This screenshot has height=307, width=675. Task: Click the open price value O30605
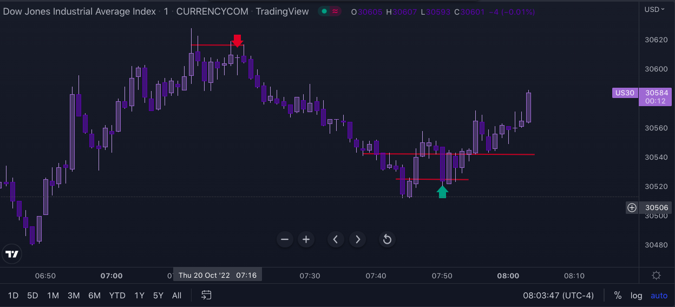[367, 11]
